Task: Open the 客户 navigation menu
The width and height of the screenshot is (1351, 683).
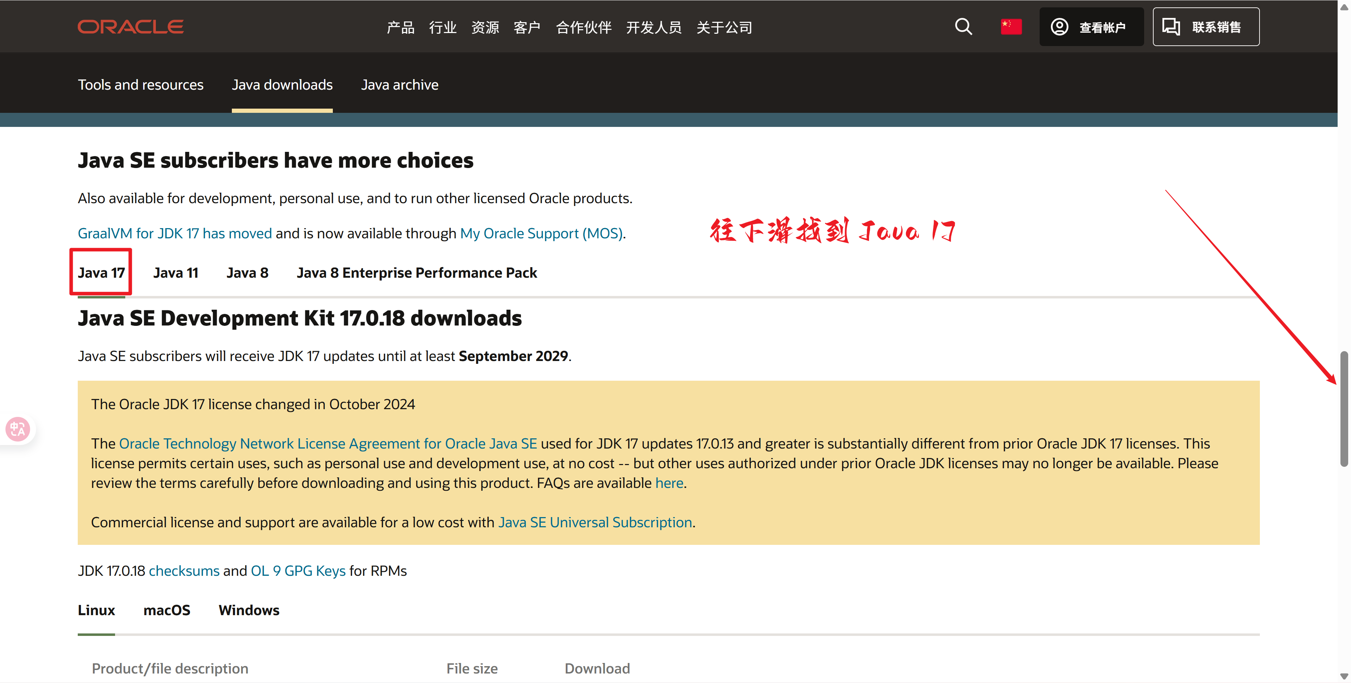Action: [x=527, y=27]
